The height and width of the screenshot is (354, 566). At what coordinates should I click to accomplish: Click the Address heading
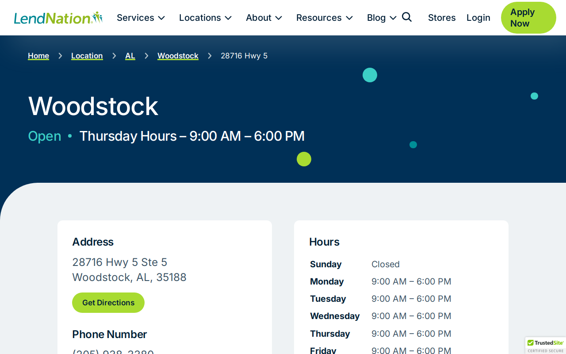tap(93, 242)
